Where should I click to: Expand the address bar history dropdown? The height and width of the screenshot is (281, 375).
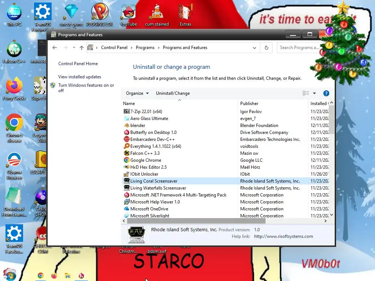(x=255, y=48)
